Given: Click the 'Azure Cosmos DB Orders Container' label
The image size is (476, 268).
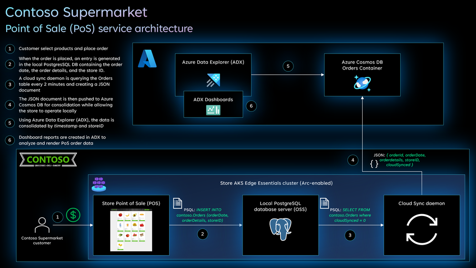Looking at the screenshot, I should [x=362, y=65].
